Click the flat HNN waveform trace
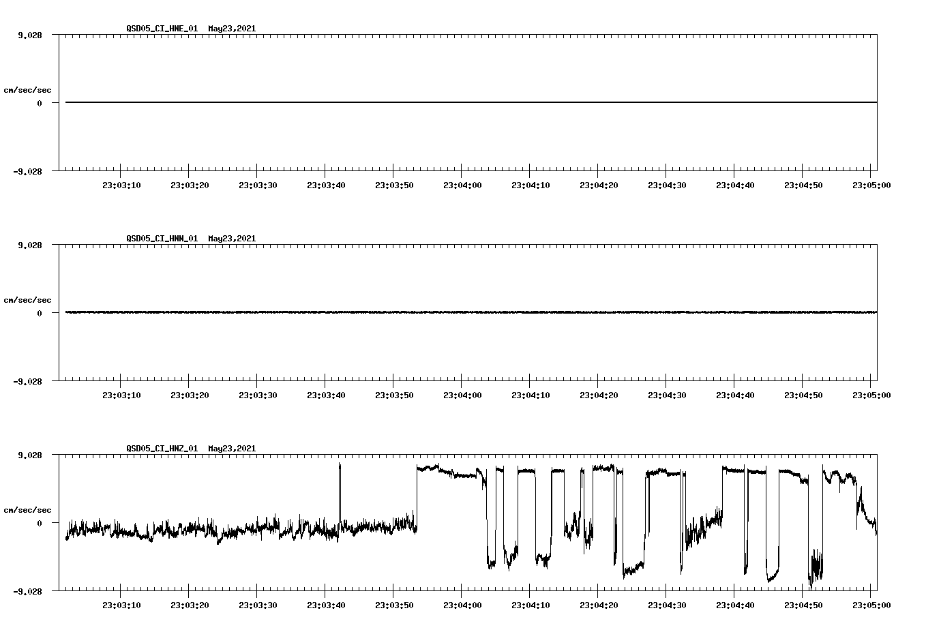 click(x=409, y=312)
